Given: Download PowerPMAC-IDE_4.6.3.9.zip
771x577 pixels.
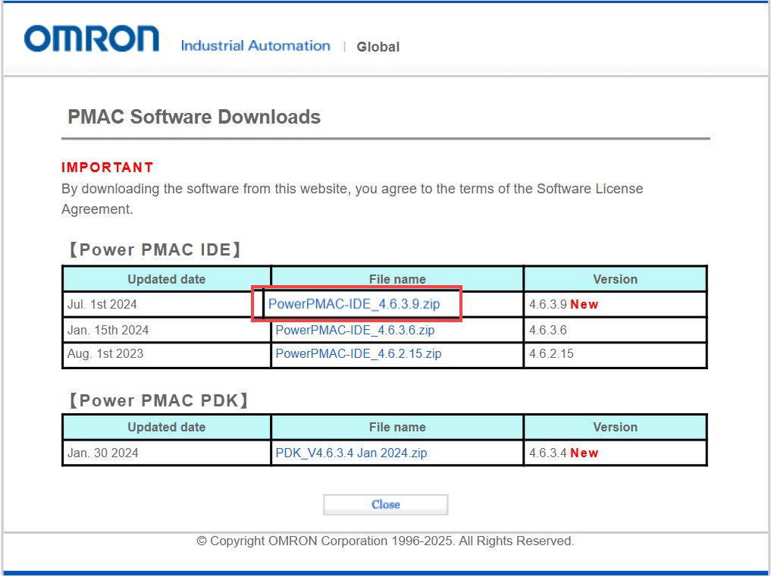Looking at the screenshot, I should pyautogui.click(x=353, y=304).
